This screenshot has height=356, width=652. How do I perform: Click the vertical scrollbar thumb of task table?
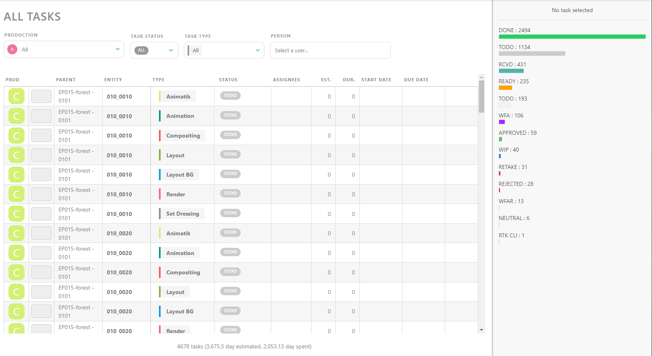pos(481,97)
